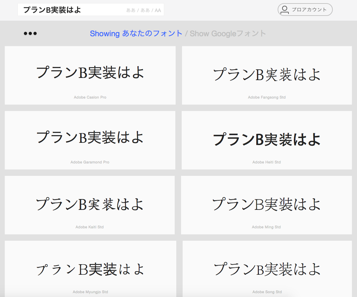Select the AA uppercase option
357x297 pixels.
[x=158, y=10]
